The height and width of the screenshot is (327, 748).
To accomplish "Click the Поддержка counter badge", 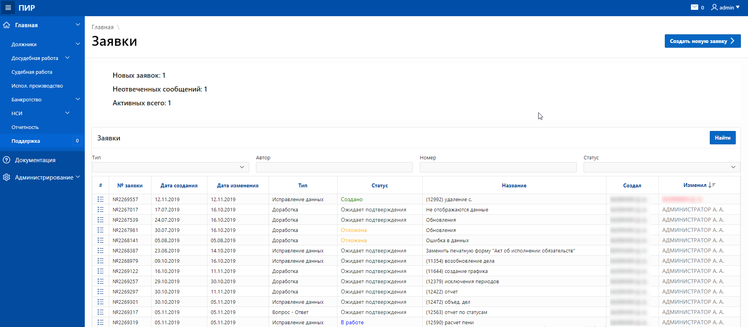I will [77, 141].
